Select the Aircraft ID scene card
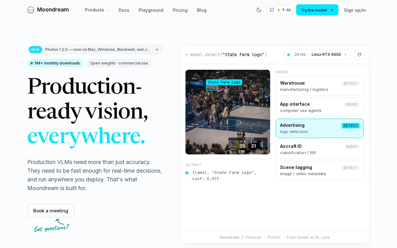Image resolution: width=397 pixels, height=248 pixels. coord(320,149)
